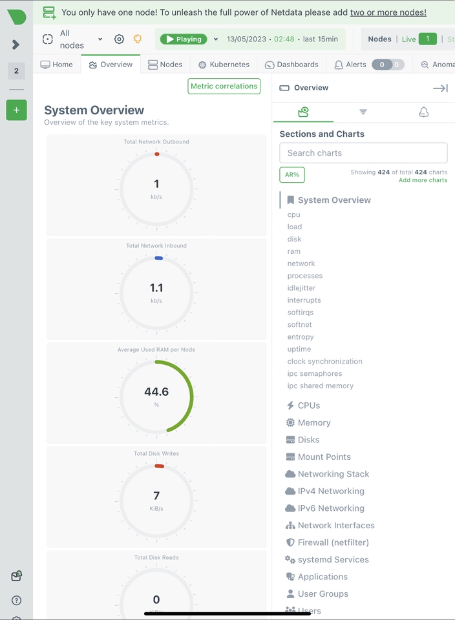Viewport: 455px width, 620px height.
Task: Switch to the Kubernetes tab
Action: pyautogui.click(x=224, y=65)
